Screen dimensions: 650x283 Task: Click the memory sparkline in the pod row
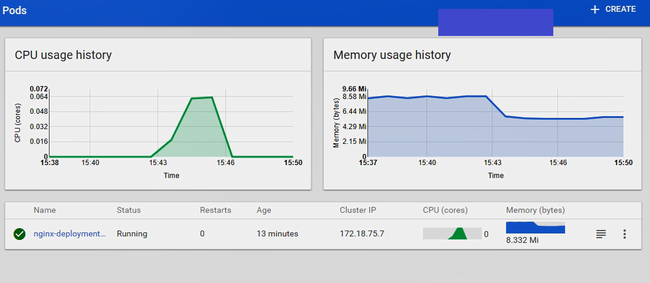pos(535,228)
